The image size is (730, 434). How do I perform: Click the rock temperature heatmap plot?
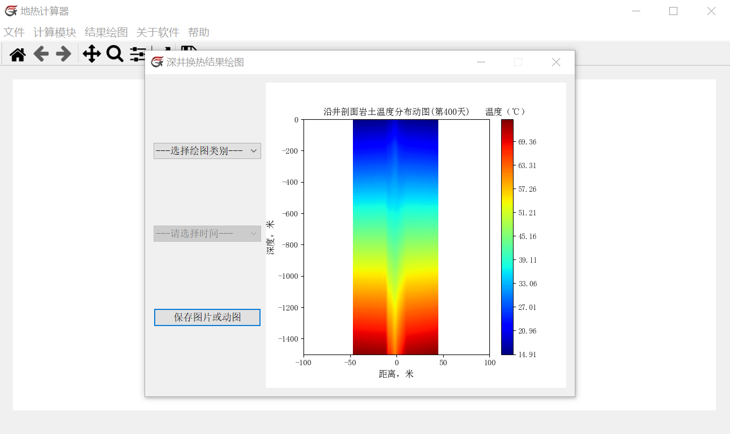[x=395, y=237]
